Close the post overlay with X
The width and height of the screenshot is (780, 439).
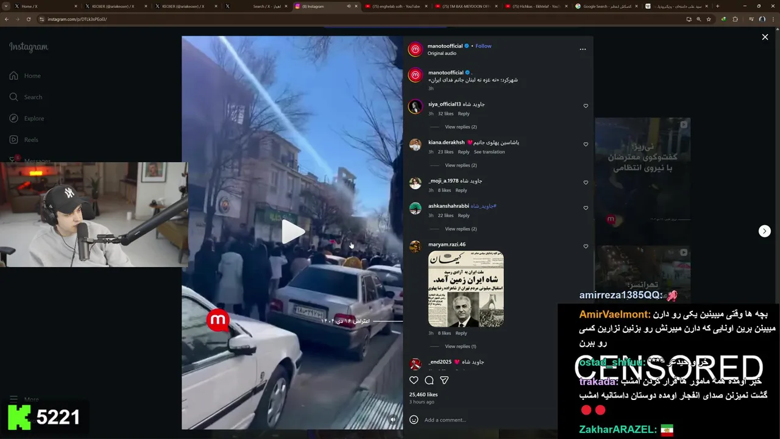(765, 37)
